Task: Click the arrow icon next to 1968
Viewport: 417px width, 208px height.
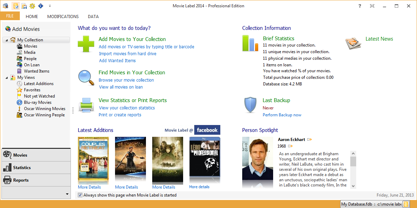Action: pyautogui.click(x=291, y=146)
